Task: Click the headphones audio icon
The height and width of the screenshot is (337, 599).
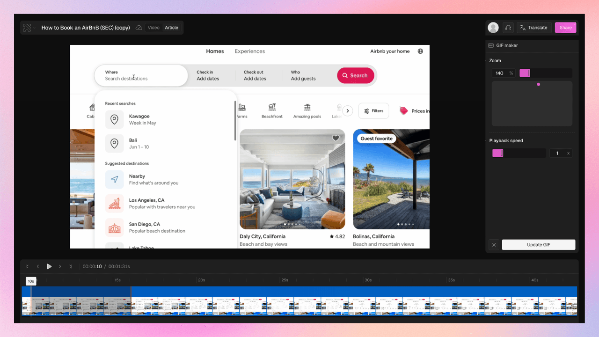Action: (508, 28)
